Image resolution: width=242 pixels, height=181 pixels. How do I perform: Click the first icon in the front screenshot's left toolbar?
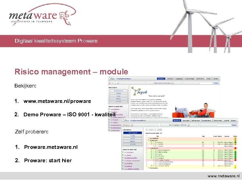tap(124, 125)
